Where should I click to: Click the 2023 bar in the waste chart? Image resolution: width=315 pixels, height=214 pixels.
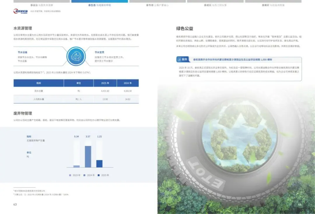76,166
